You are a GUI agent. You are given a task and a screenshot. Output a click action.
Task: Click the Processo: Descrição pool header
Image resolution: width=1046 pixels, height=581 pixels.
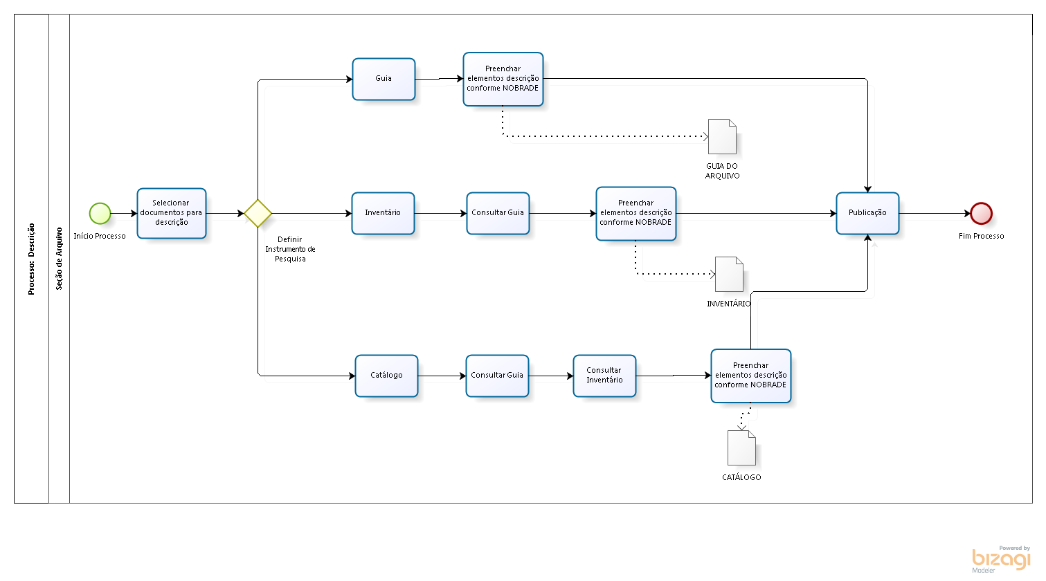(31, 259)
